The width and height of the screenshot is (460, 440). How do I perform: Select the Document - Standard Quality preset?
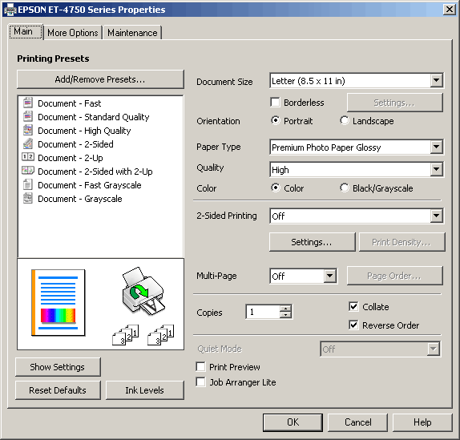pyautogui.click(x=93, y=117)
